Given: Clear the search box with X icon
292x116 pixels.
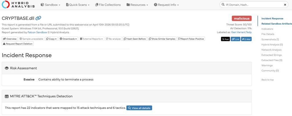Looking at the screenshot, I should click(285, 5).
